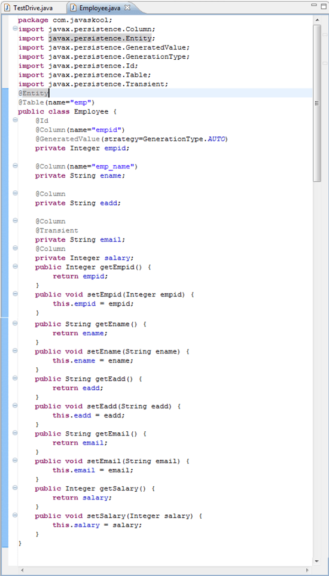Image resolution: width=329 pixels, height=576 pixels.
Task: Fold the getEmail() method
Action: pos(15,433)
